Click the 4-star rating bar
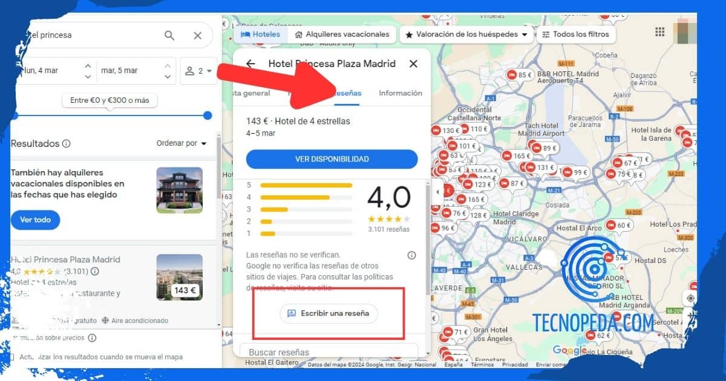 (x=306, y=197)
